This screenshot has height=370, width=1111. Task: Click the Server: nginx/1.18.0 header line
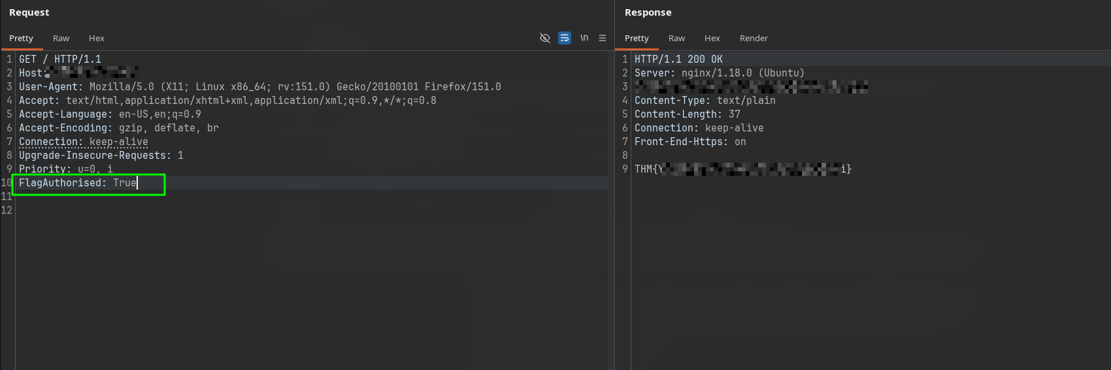(x=720, y=73)
